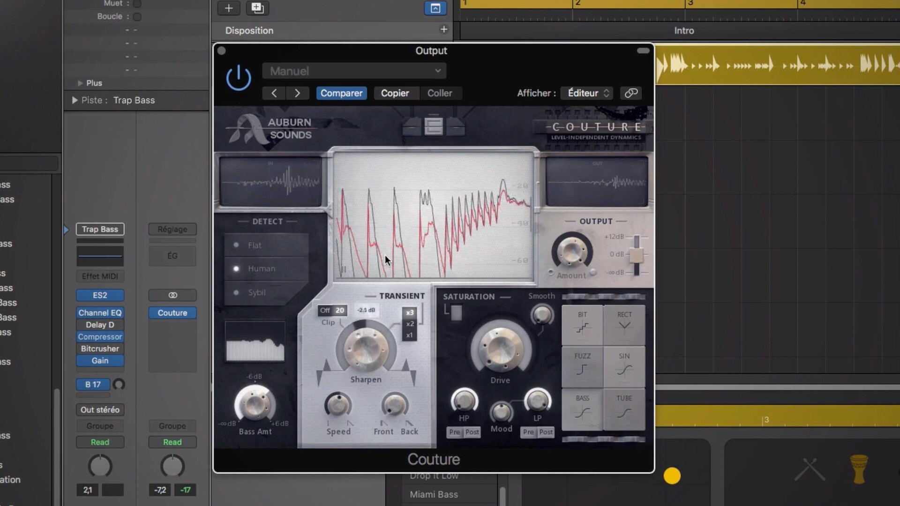This screenshot has width=900, height=506.
Task: Click the Couture plugin slot on Output strip
Action: tap(172, 313)
